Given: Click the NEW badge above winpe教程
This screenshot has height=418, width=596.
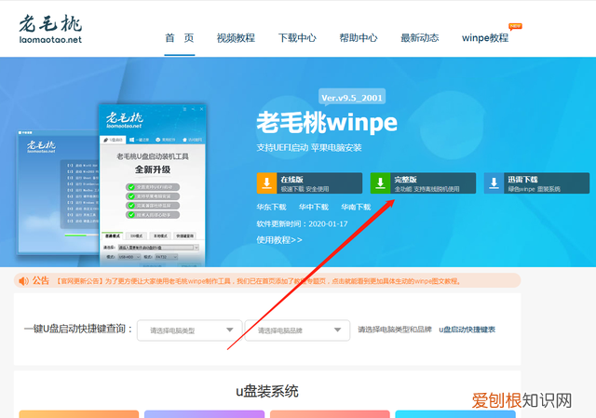Looking at the screenshot, I should click(x=515, y=26).
